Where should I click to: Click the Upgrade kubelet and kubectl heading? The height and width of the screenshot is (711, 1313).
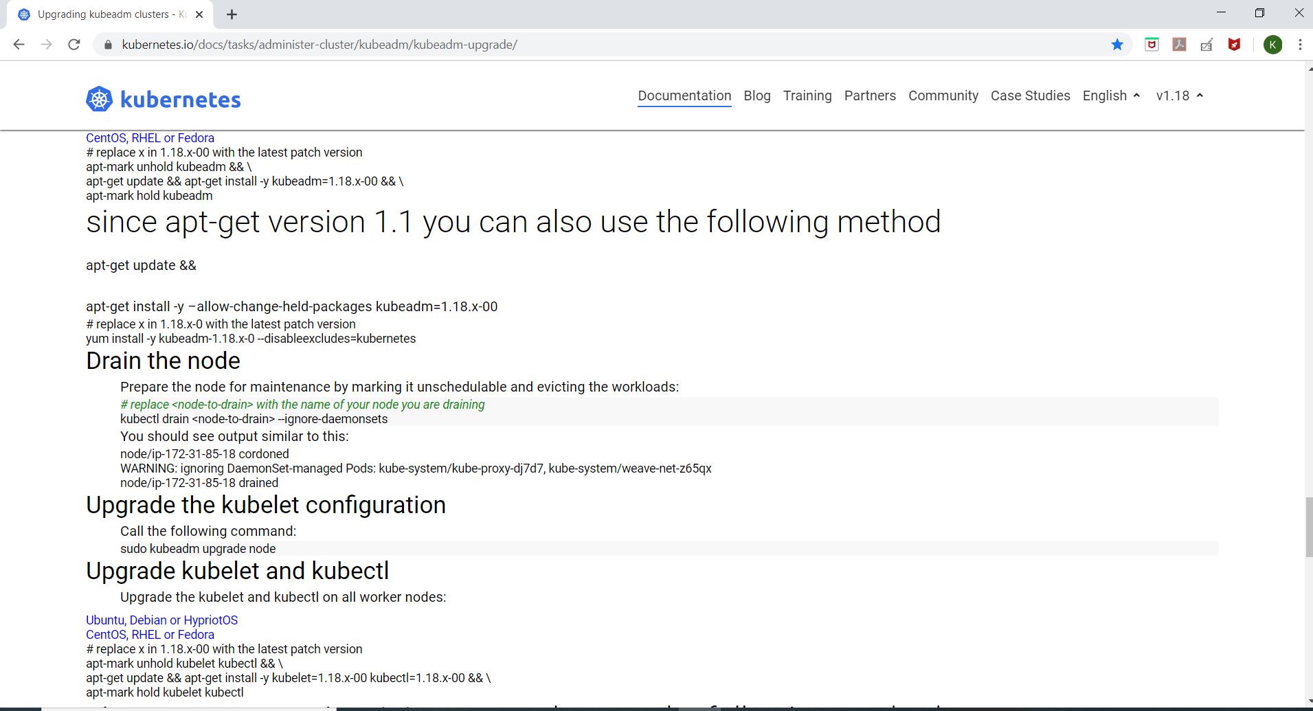pyautogui.click(x=238, y=571)
